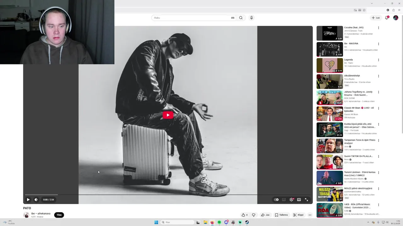The height and width of the screenshot is (226, 403).
Task: Click the on-screen keyboard icon in search
Action: coord(233,18)
